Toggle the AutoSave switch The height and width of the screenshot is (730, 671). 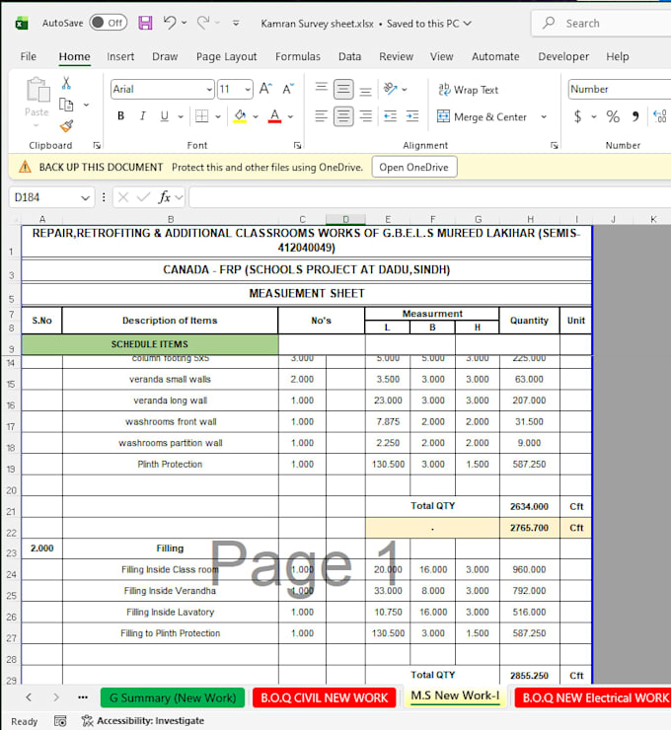108,23
